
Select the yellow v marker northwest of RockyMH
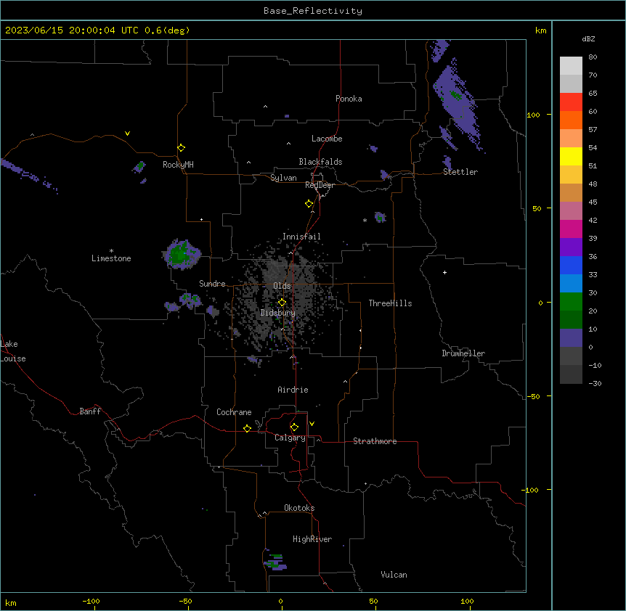(x=127, y=134)
